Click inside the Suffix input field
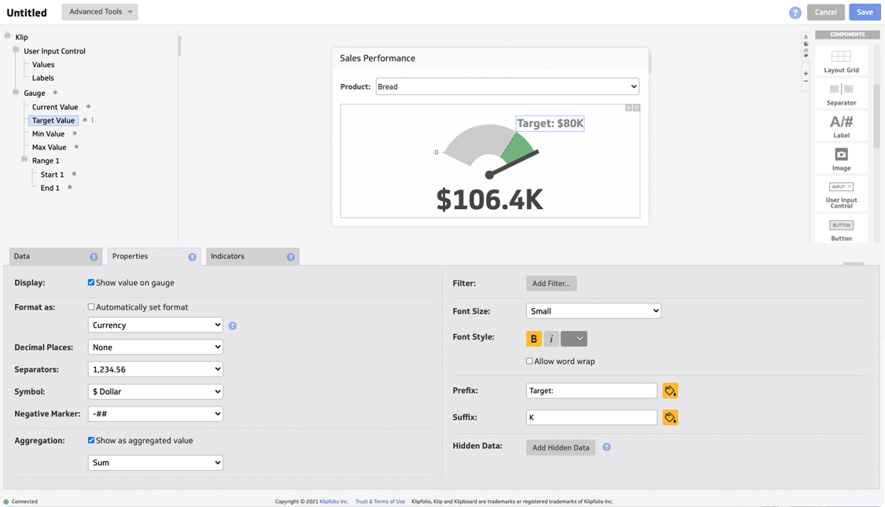 [x=591, y=417]
